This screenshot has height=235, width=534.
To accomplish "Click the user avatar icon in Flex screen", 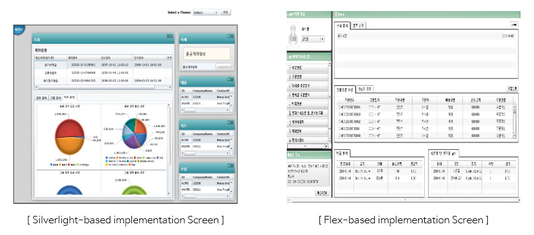I will pyautogui.click(x=294, y=35).
